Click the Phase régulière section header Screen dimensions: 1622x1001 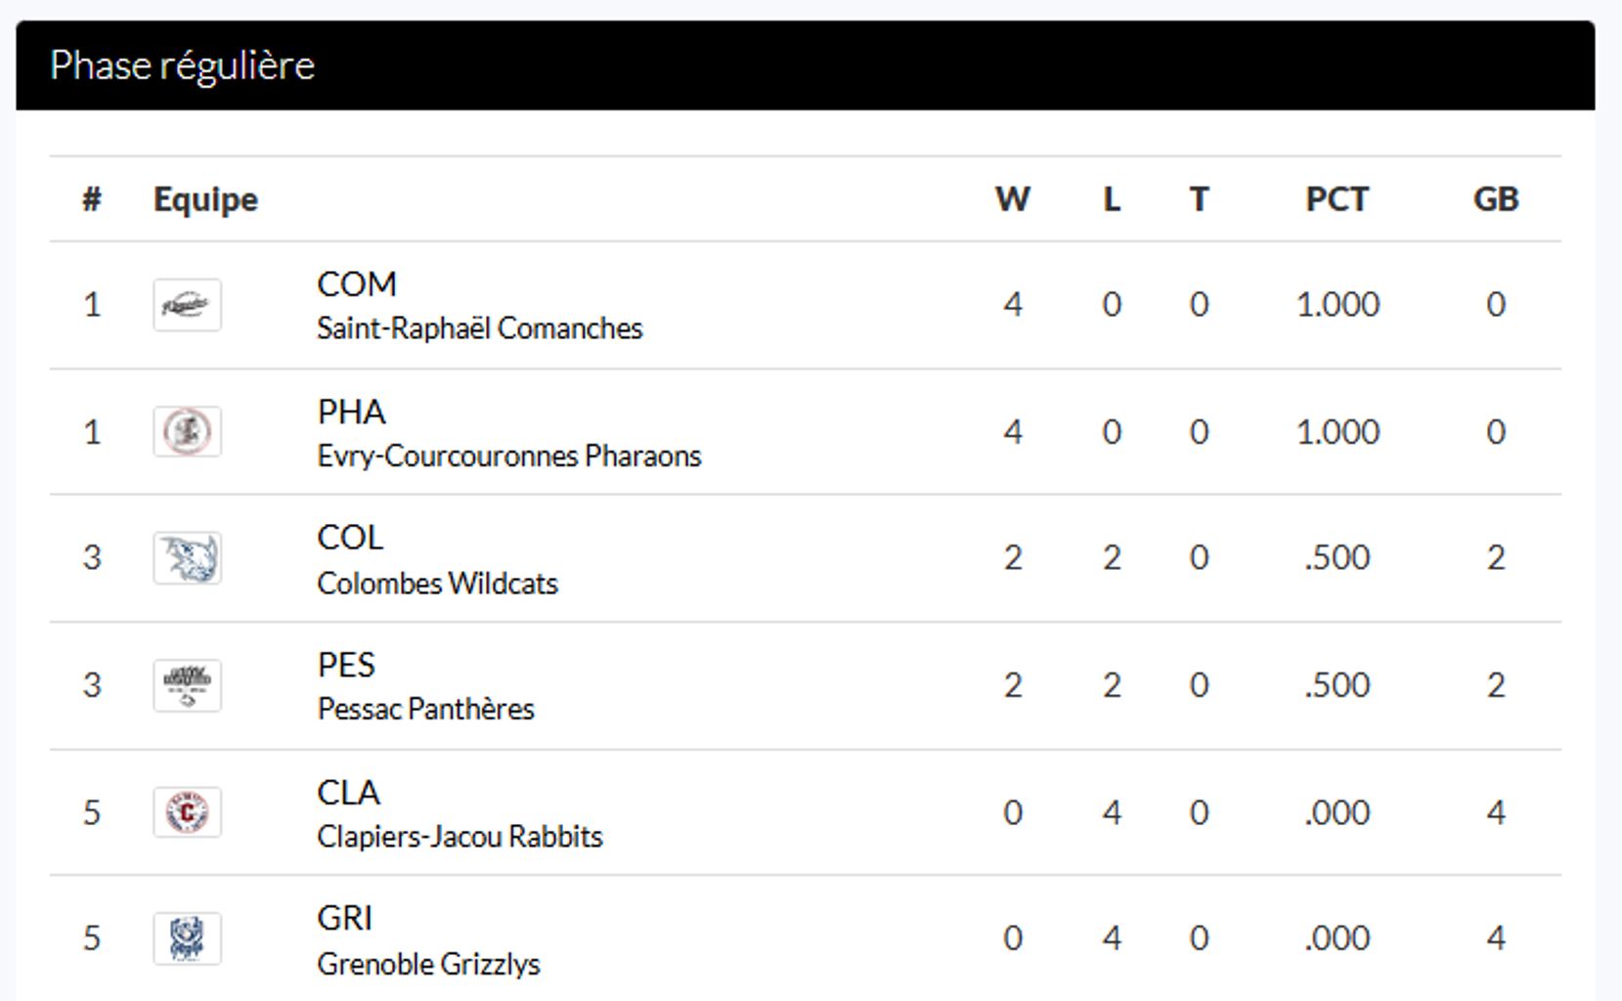[x=182, y=65]
